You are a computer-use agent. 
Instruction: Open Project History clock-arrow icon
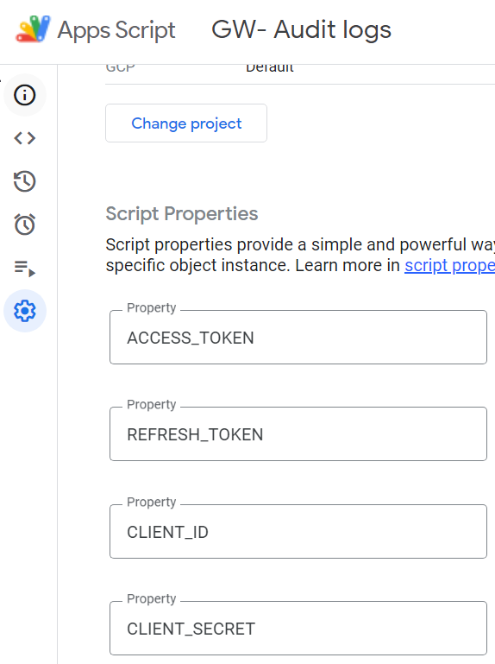(24, 181)
